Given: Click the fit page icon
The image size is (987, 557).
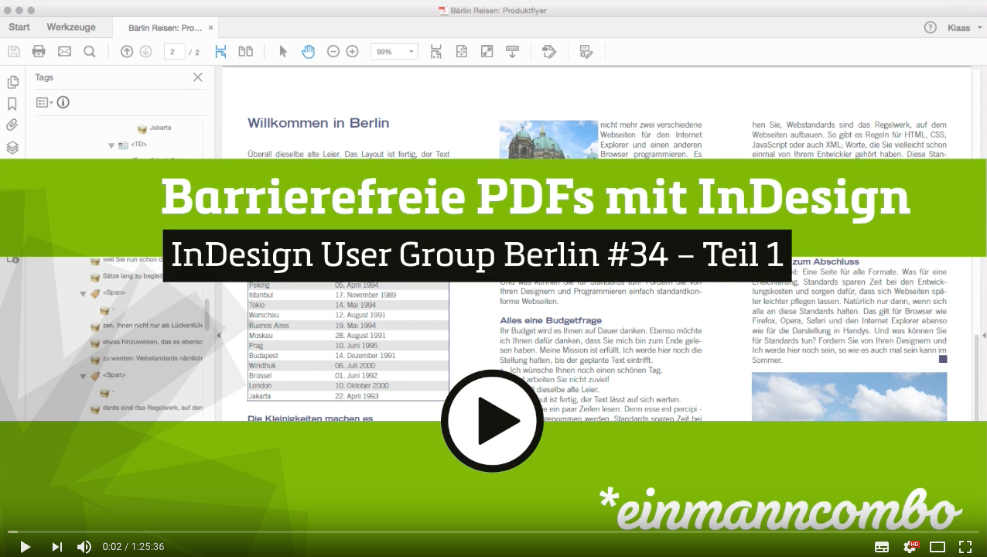Looking at the screenshot, I should click(x=462, y=52).
